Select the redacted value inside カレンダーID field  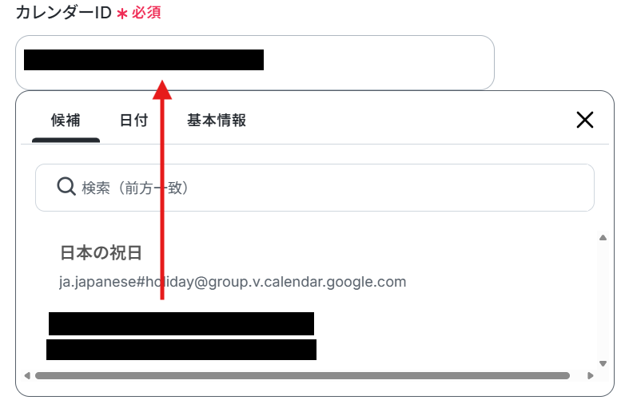click(144, 60)
